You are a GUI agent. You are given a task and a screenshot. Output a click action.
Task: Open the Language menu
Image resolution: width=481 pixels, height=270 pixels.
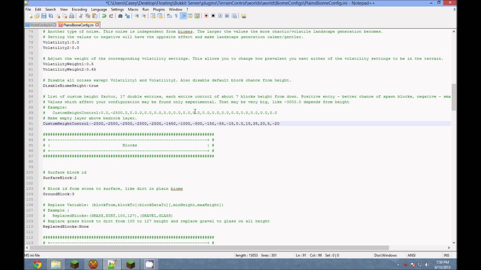pyautogui.click(x=99, y=9)
